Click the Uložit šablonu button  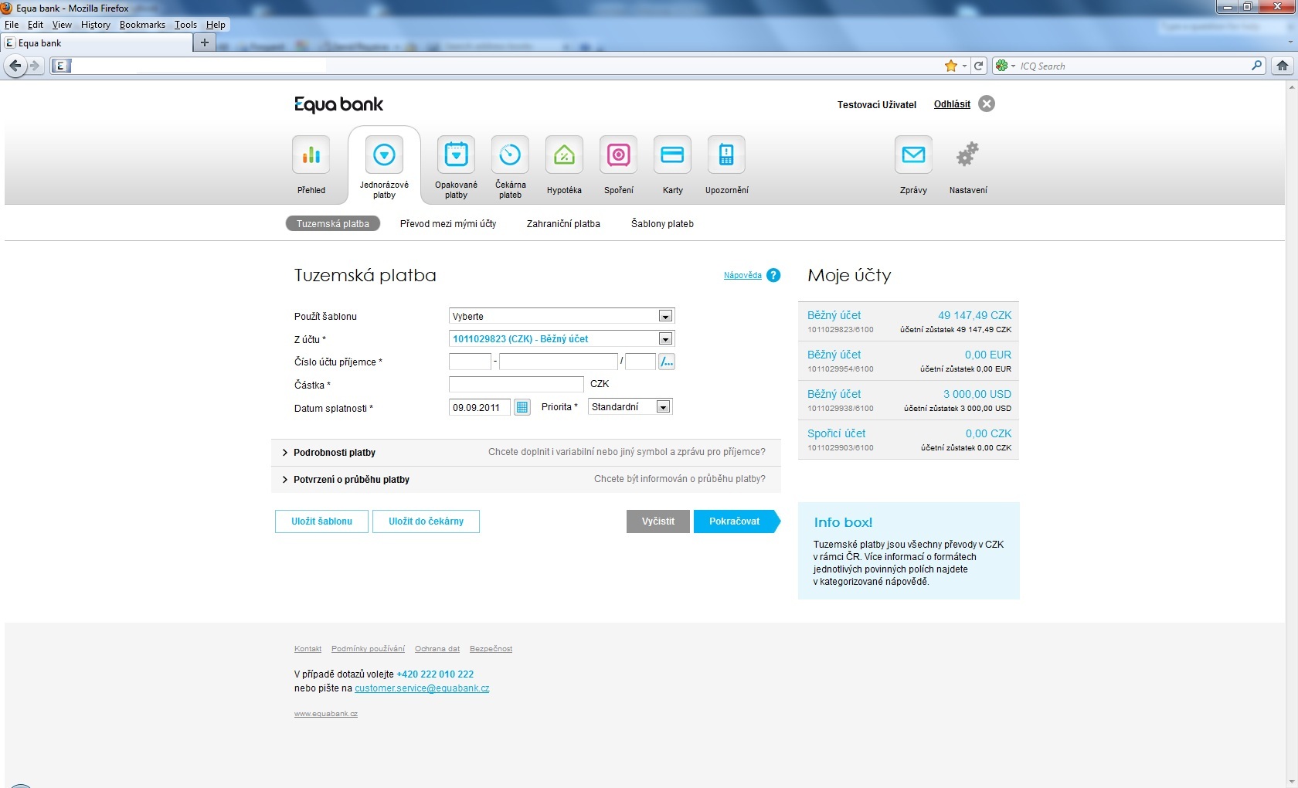[321, 521]
